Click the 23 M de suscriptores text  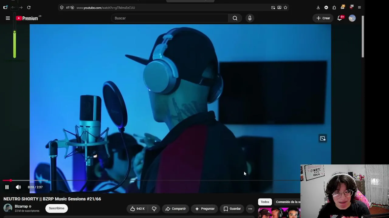pyautogui.click(x=27, y=211)
